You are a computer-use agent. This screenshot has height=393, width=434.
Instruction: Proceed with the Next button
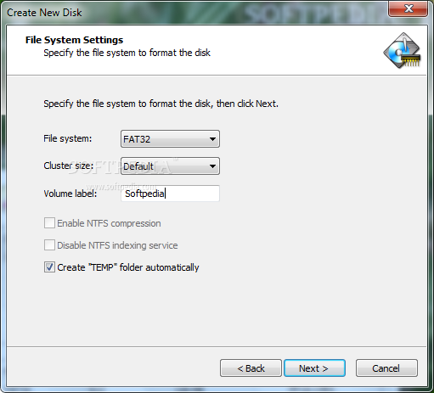coord(314,368)
